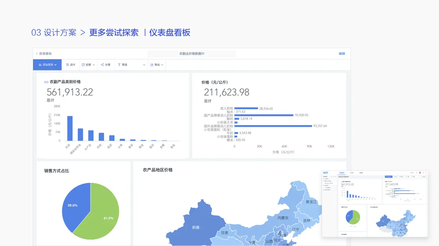Select the 农副产品类别价格 card title
Viewport: 439px width, 246px height.
pos(65,82)
